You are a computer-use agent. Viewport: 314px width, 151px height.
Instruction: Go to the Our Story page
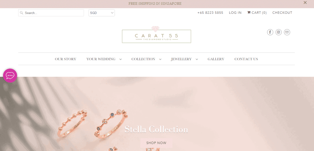(x=66, y=59)
